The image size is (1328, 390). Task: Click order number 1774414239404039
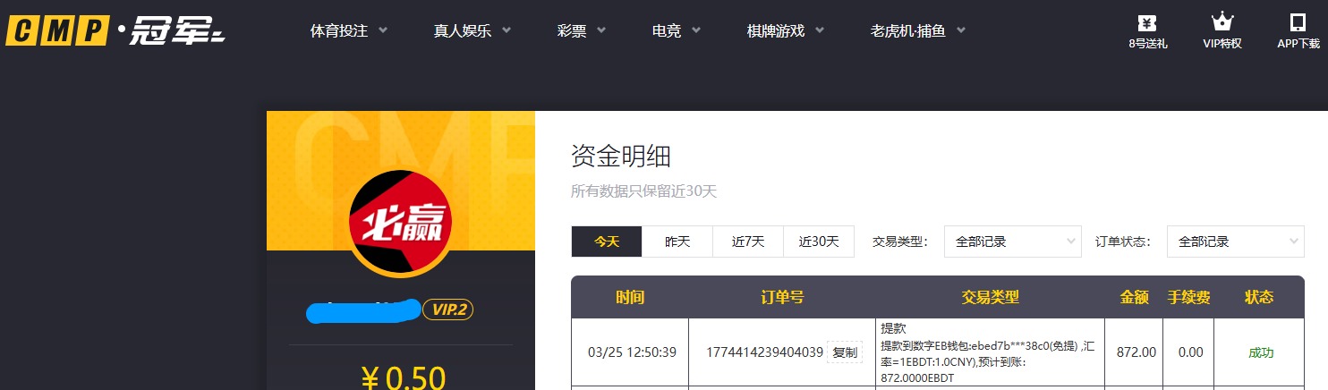pyautogui.click(x=764, y=352)
